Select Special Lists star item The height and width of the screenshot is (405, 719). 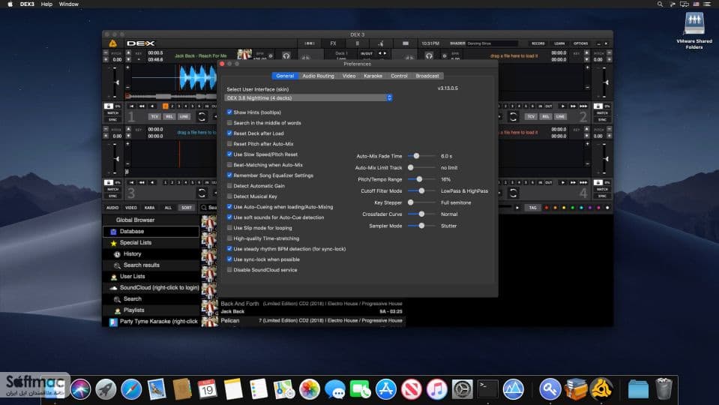point(151,243)
